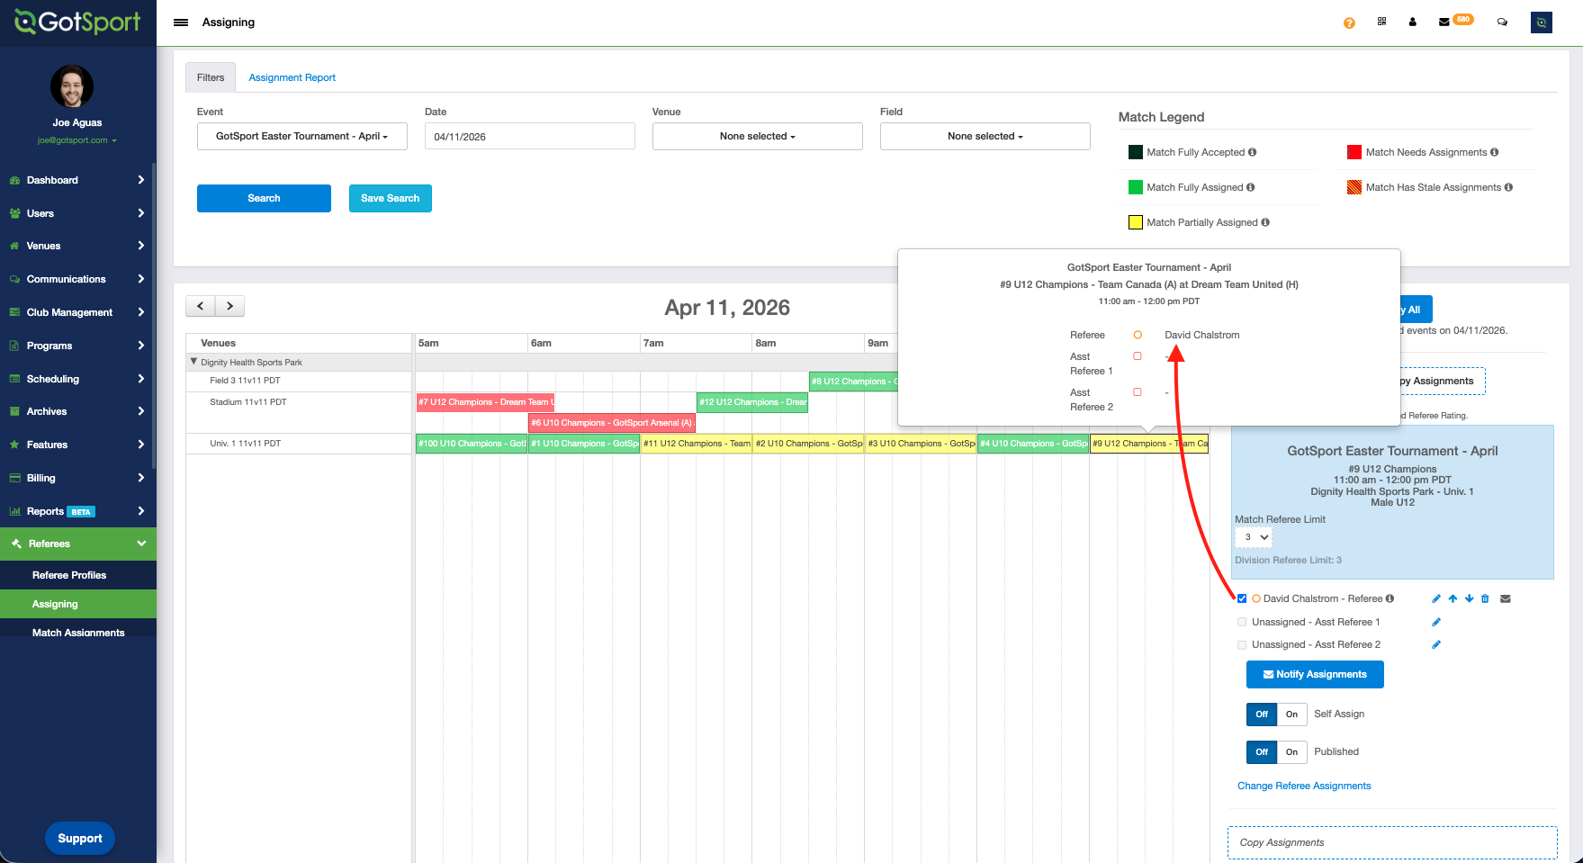Open the Match Referee Limit dropdown
Screen dimensions: 1583x863
pyautogui.click(x=1253, y=537)
